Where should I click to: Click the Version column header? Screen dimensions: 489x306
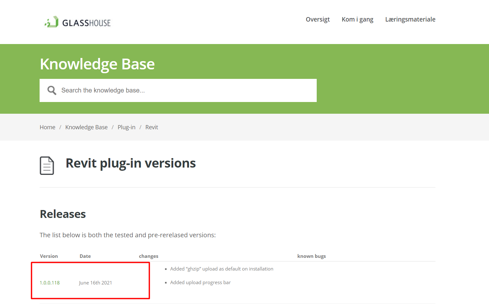(49, 256)
